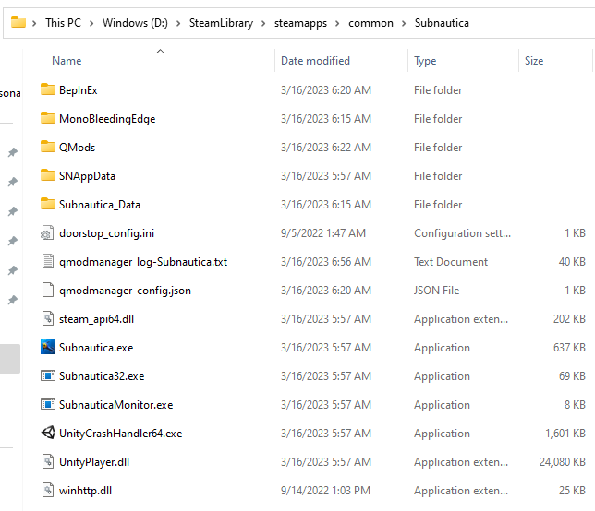
Task: Select UnityPlayer.dll file name
Action: [94, 462]
